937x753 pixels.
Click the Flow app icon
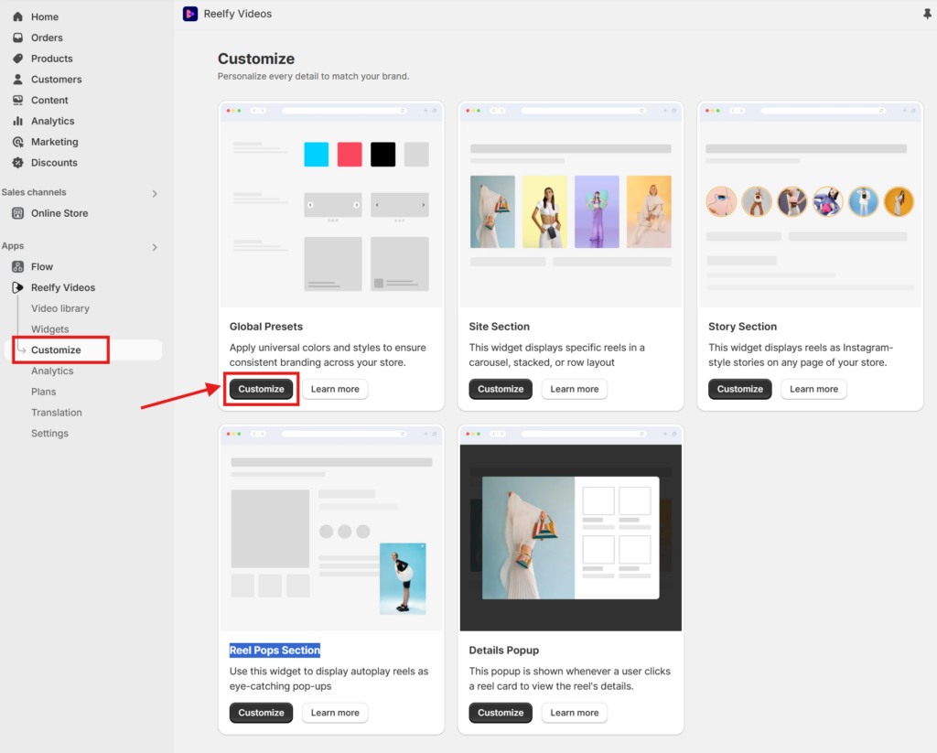18,266
